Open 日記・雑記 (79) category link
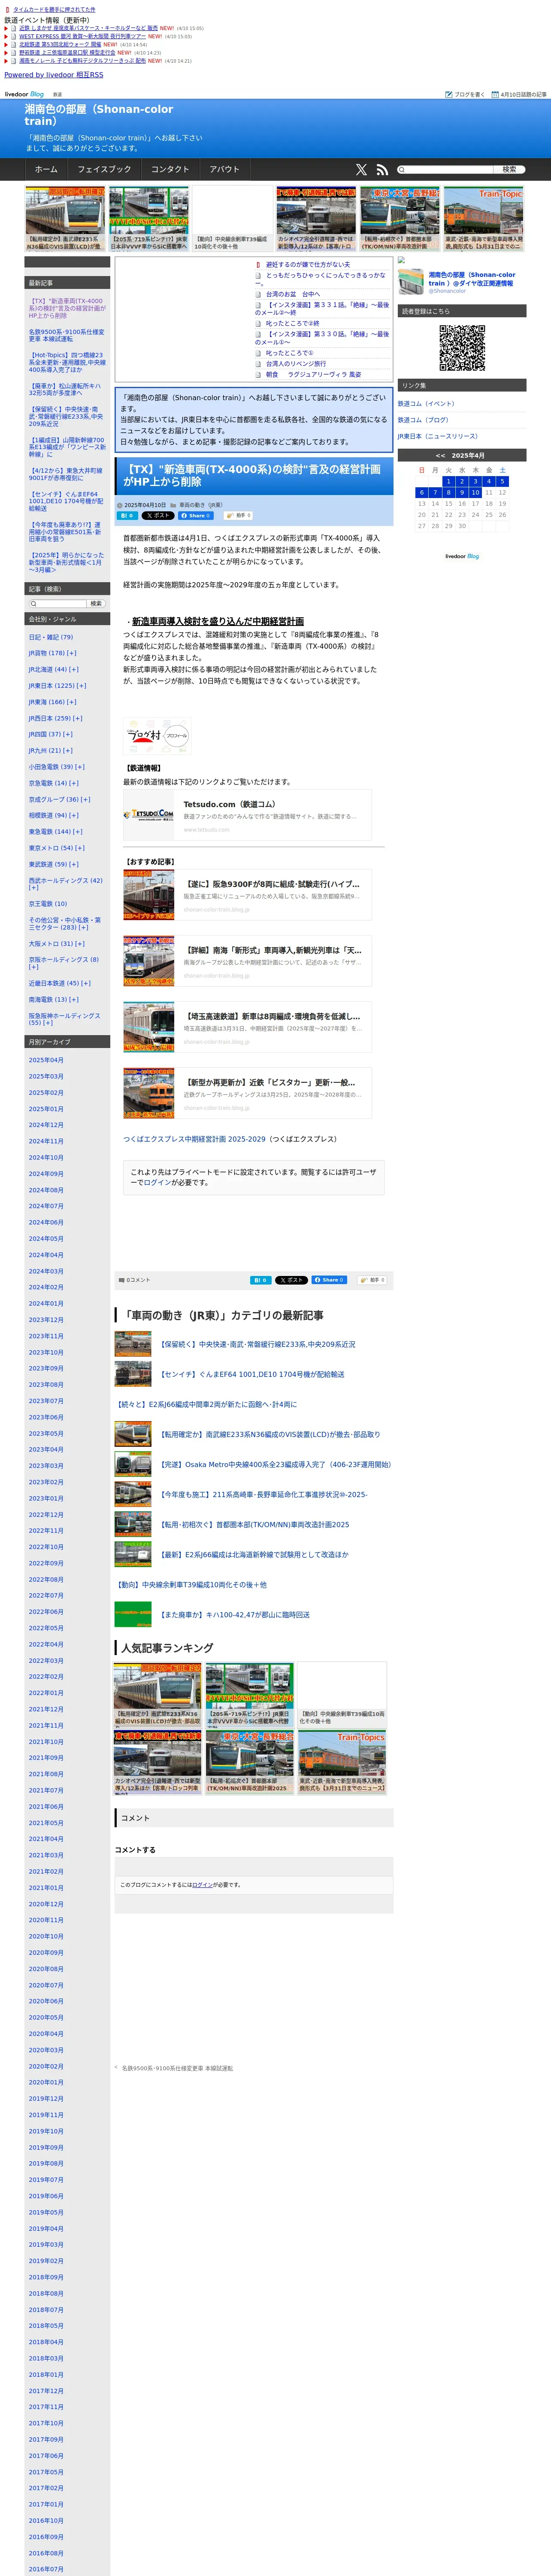 (x=51, y=637)
